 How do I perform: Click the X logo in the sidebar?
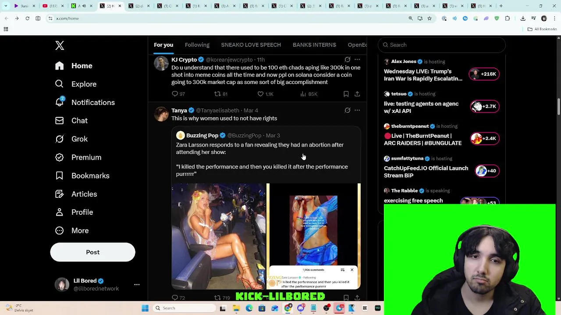point(60,45)
